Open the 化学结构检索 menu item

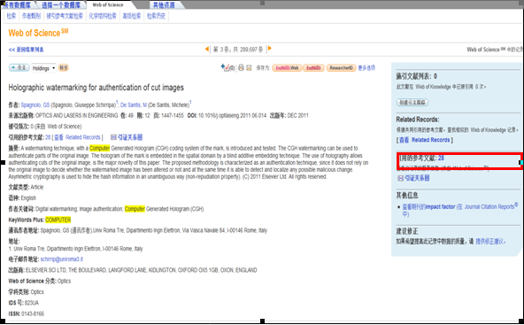(103, 16)
